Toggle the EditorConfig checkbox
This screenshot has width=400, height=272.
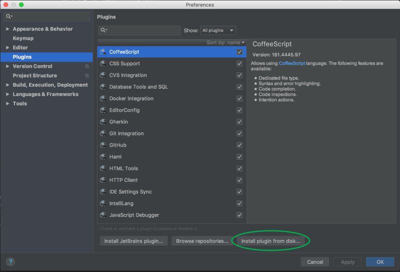239,110
